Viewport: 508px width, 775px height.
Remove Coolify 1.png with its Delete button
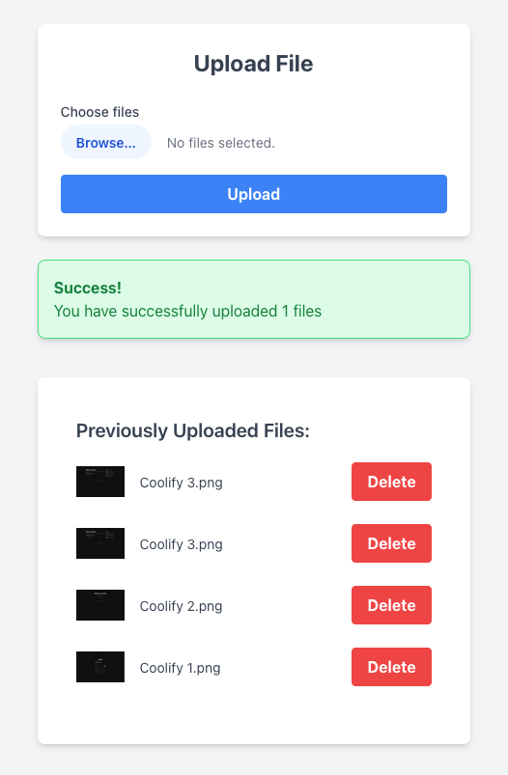point(391,667)
